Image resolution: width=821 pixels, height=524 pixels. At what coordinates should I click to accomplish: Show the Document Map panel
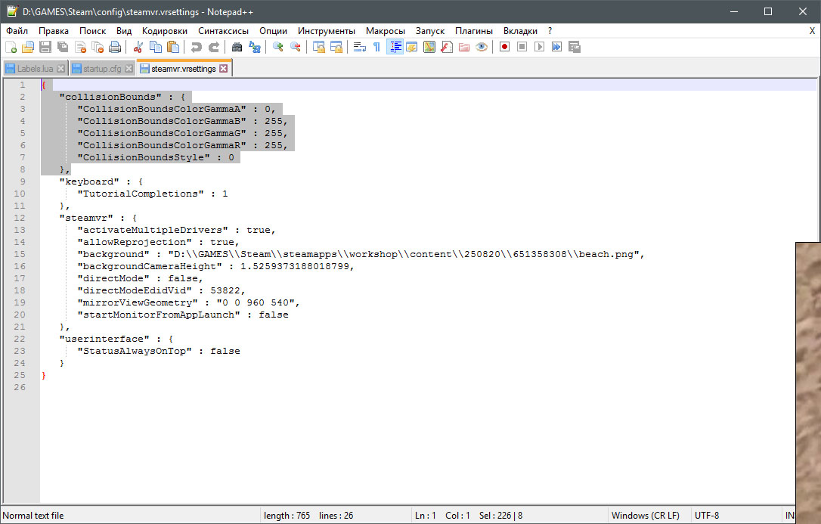(429, 47)
